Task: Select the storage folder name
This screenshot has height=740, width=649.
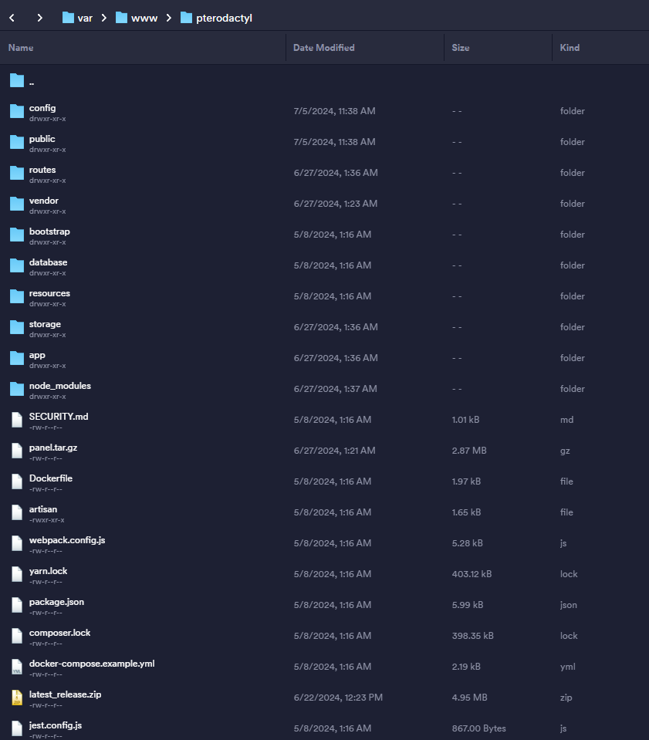Action: [x=45, y=324]
